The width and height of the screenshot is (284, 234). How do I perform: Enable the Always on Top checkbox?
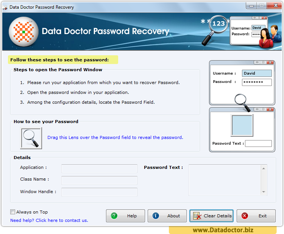[12, 212]
